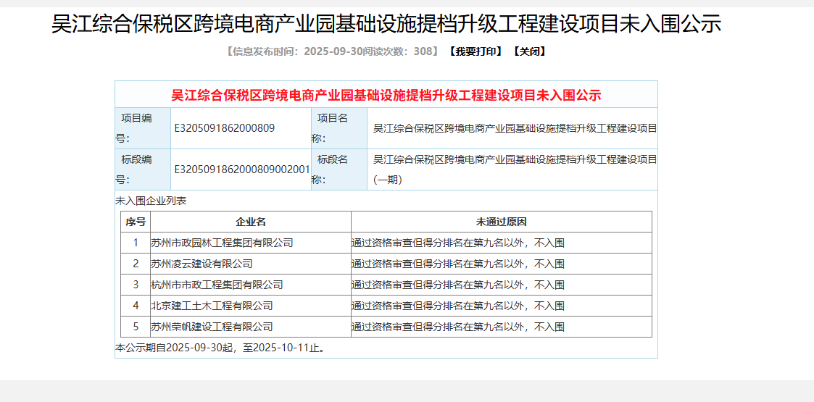Select company 杭州市市政工程集团有限公司

(217, 285)
